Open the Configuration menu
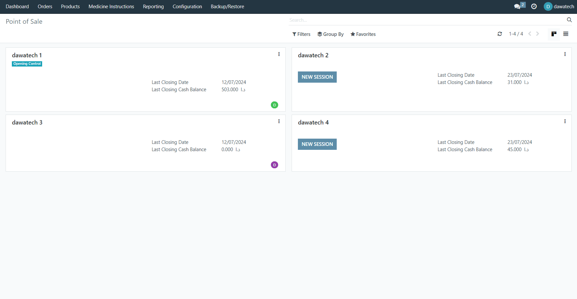577x299 pixels. tap(187, 7)
